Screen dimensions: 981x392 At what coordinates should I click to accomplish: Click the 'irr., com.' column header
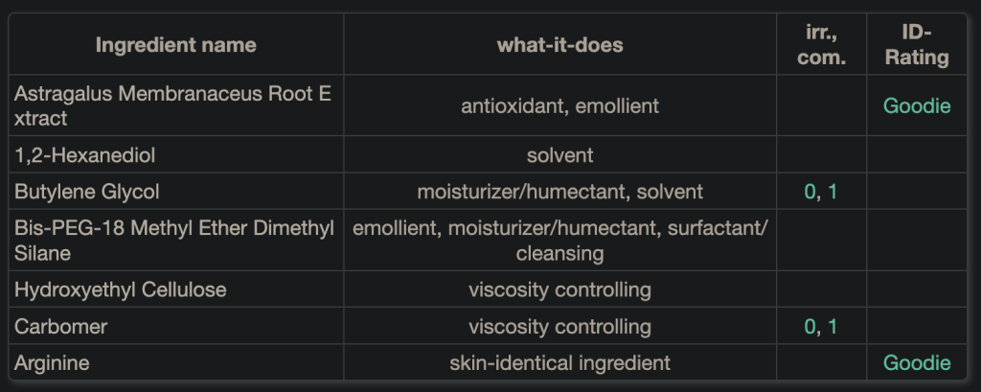[x=821, y=45]
